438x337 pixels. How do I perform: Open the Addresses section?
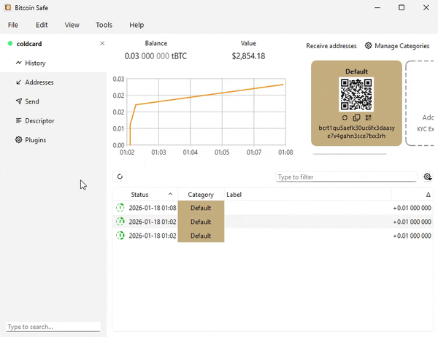click(x=53, y=82)
